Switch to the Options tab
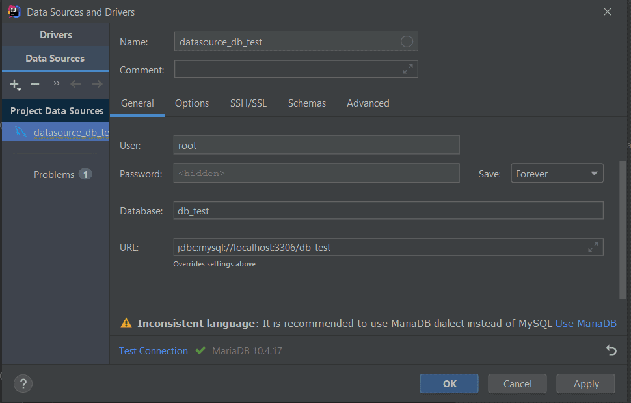The image size is (631, 403). pos(192,103)
